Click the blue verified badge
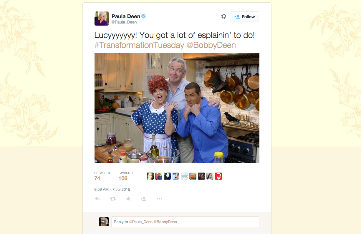This screenshot has height=234, width=361. tap(144, 16)
